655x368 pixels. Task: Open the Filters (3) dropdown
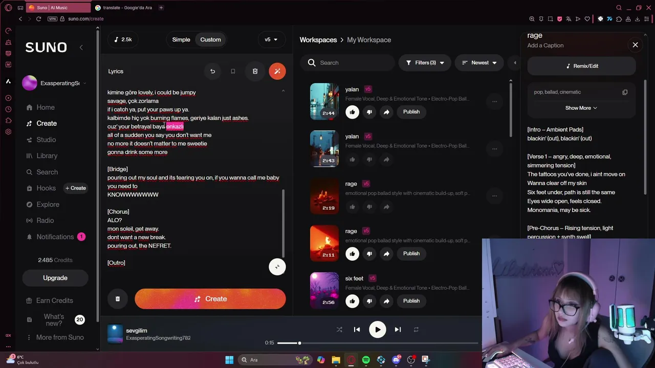(425, 63)
